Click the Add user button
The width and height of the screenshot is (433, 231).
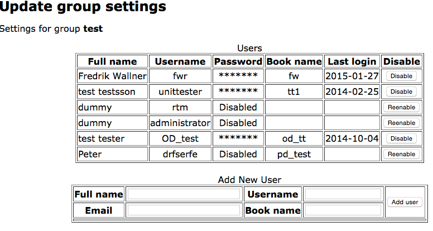coord(405,202)
